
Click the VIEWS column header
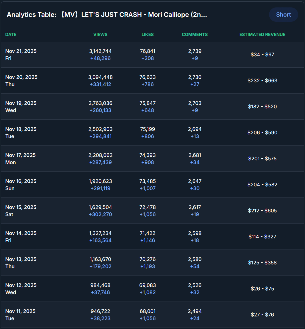[x=100, y=35]
